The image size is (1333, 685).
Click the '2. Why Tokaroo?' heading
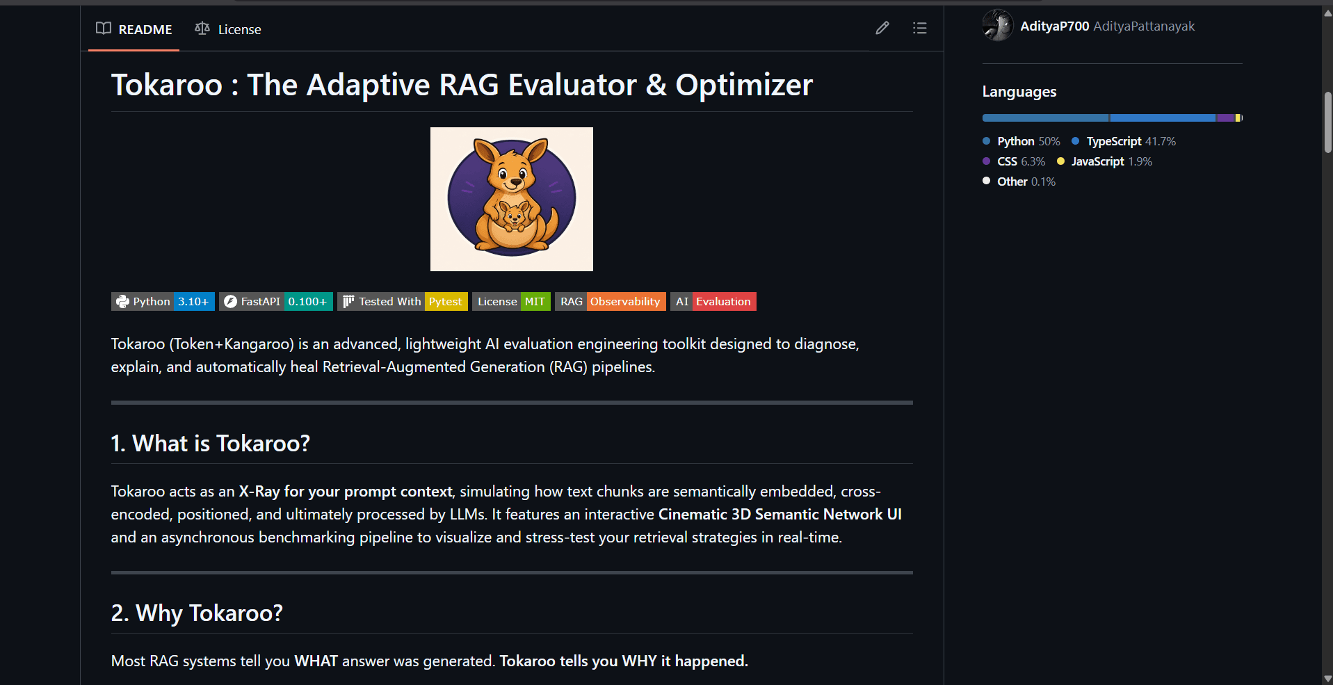197,613
